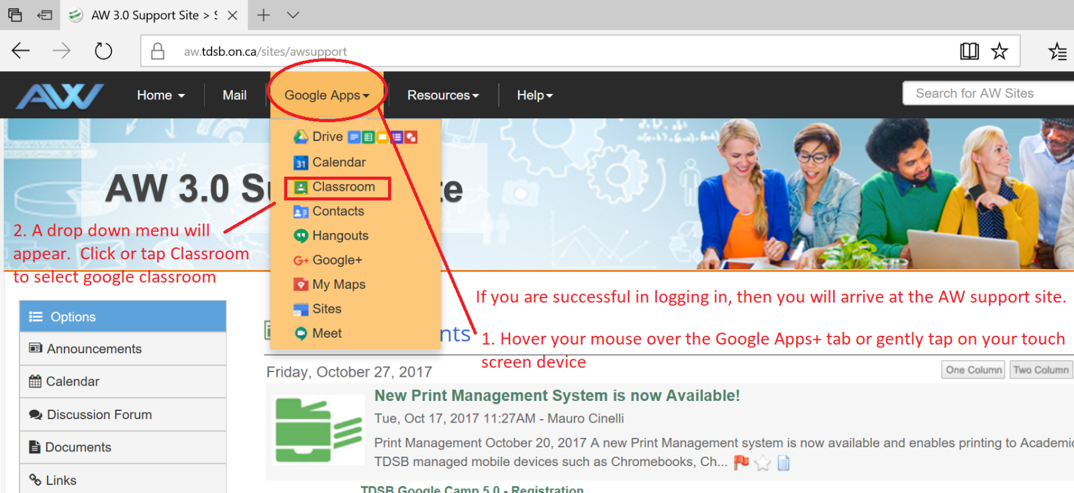Switch to Two Column layout

(x=1041, y=369)
